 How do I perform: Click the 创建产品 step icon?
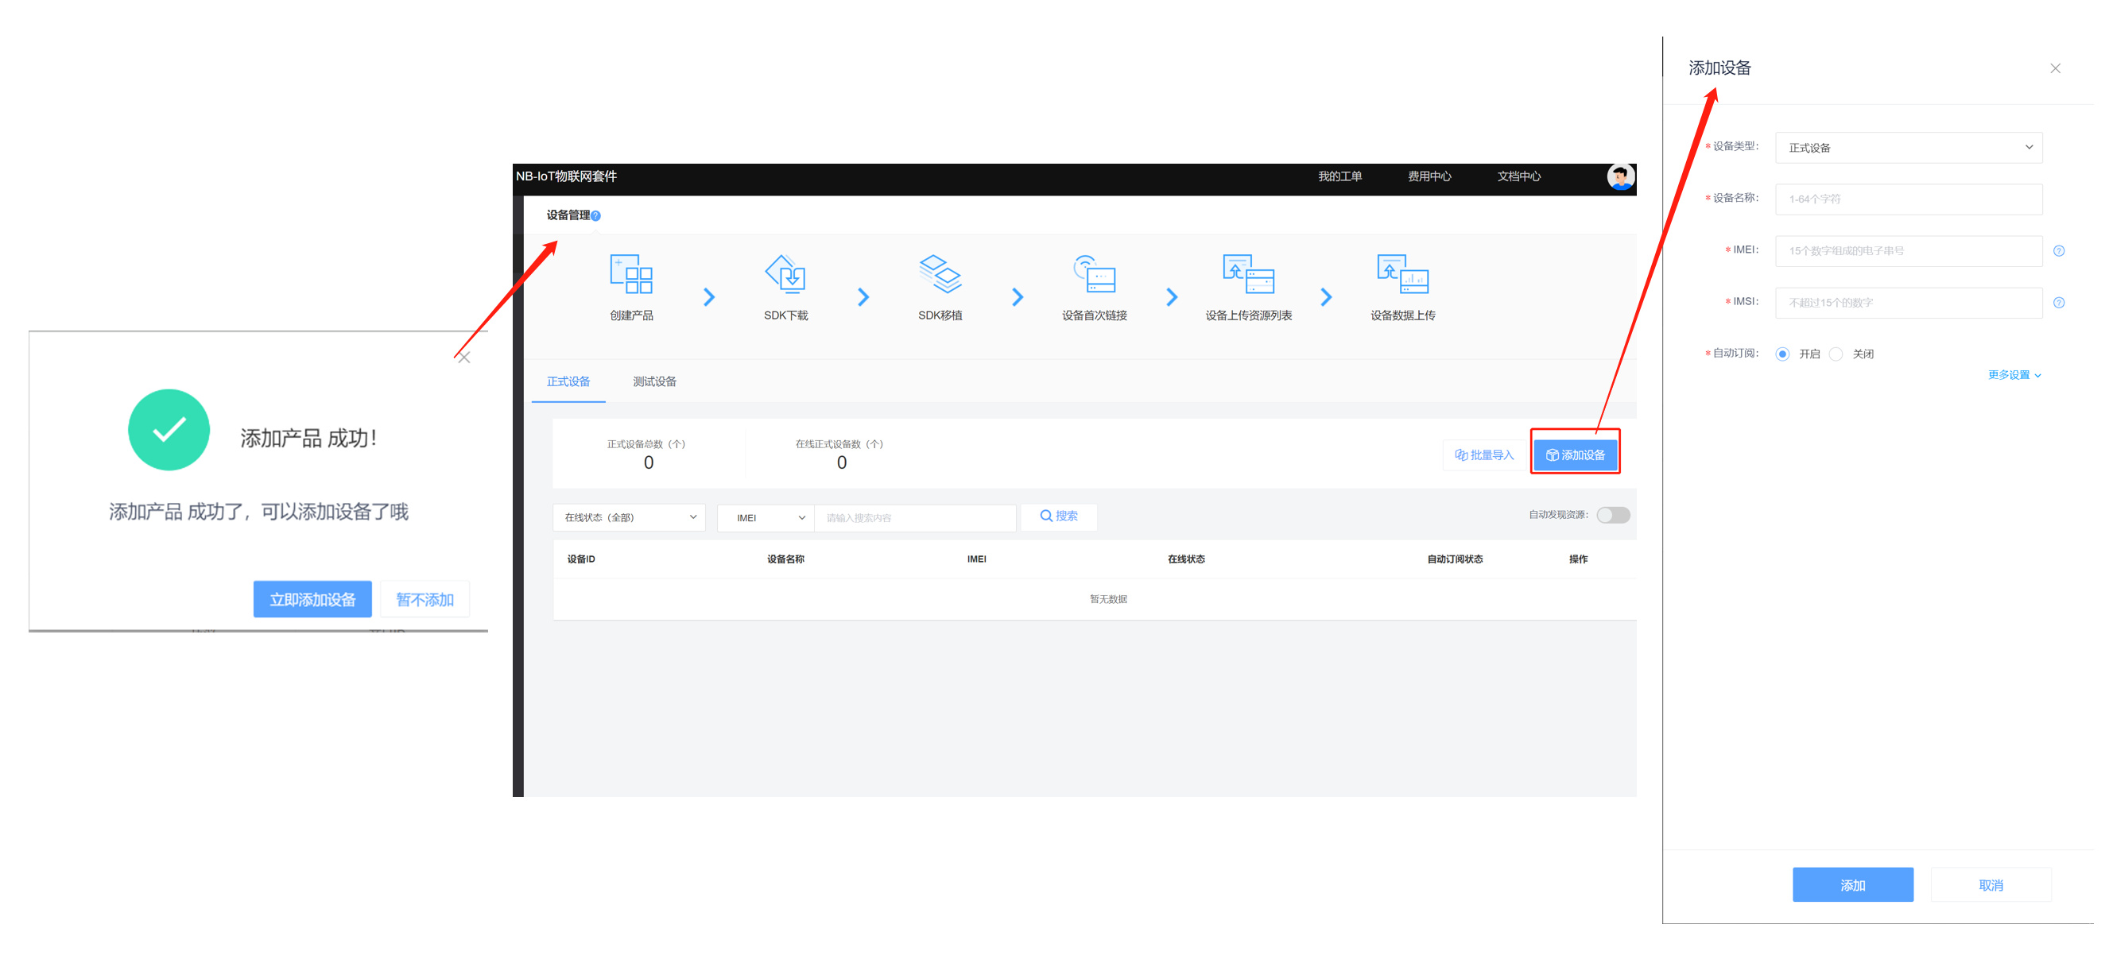tap(630, 274)
